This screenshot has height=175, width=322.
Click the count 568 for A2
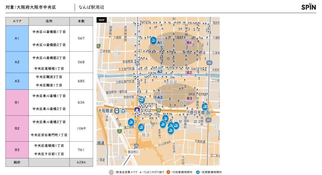[x=81, y=62]
